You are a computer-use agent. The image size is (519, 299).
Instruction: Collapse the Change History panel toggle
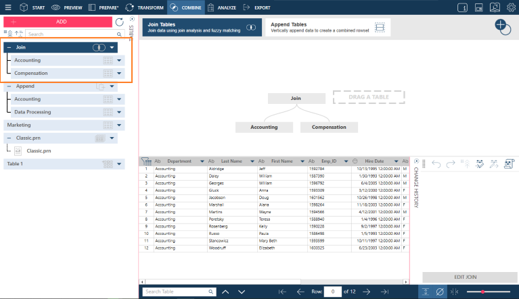point(416,161)
